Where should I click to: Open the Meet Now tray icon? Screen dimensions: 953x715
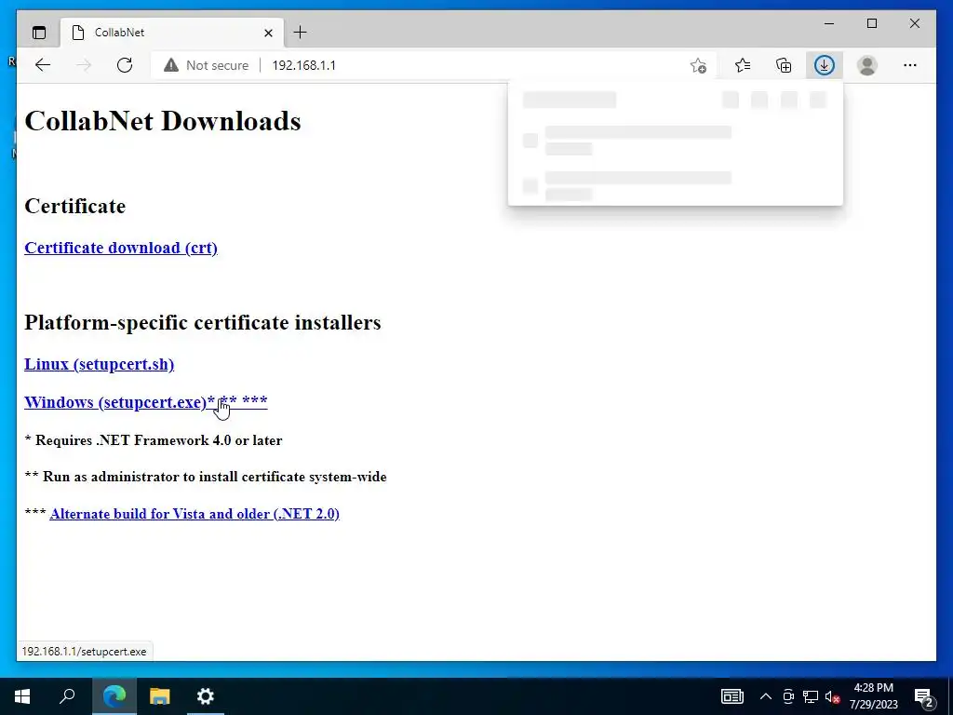[788, 696]
